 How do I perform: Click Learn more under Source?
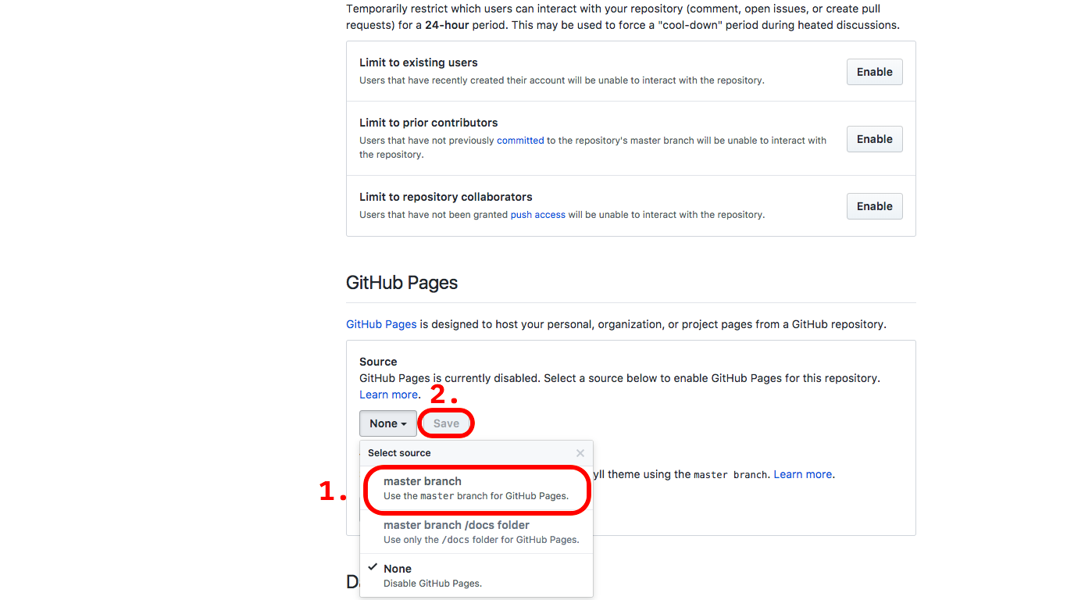coord(388,394)
